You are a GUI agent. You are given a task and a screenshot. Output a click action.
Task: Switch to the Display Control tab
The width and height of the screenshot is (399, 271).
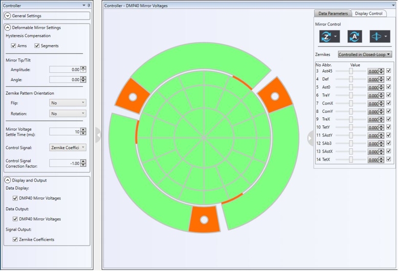pos(369,13)
